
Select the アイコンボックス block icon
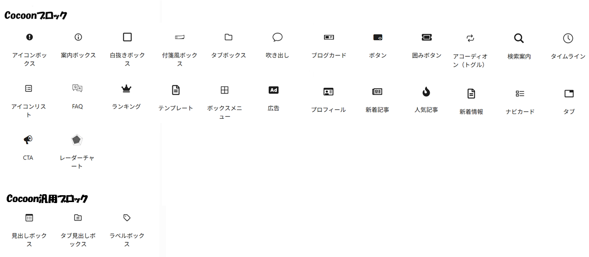29,37
